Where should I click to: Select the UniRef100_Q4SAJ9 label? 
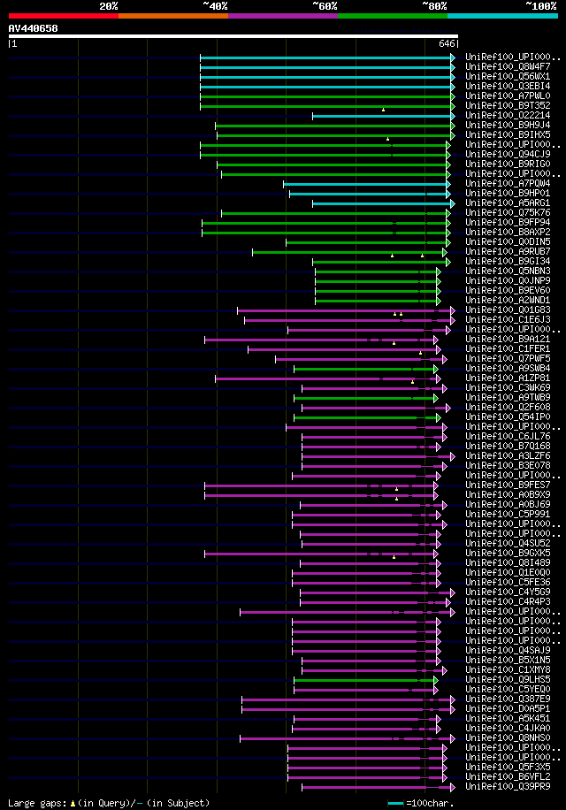508,650
